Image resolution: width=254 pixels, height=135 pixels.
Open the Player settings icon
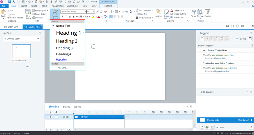193,13
